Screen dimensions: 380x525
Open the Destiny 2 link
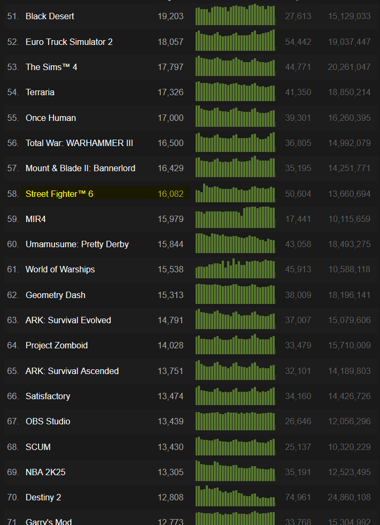(x=43, y=497)
